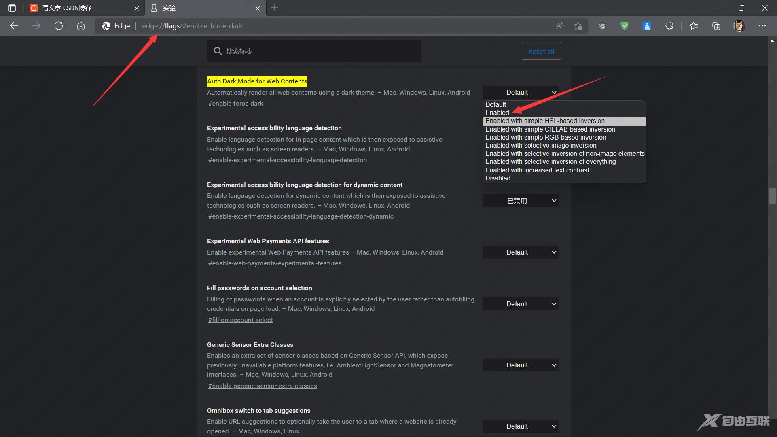Open a new tab
The width and height of the screenshot is (777, 437).
275,8
